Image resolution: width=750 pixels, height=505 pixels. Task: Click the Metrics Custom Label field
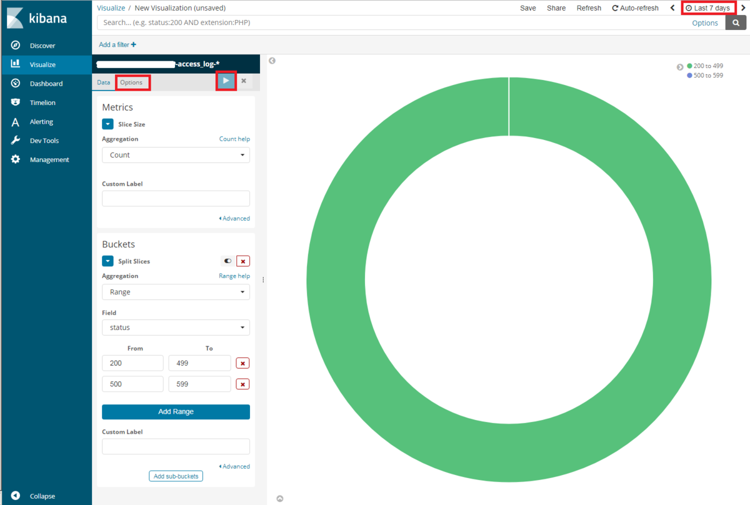click(176, 199)
